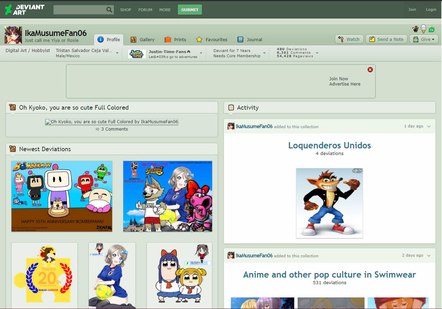The height and width of the screenshot is (309, 442).
Task: Click the Oh Kyoko widget header icon
Action: coord(12,107)
